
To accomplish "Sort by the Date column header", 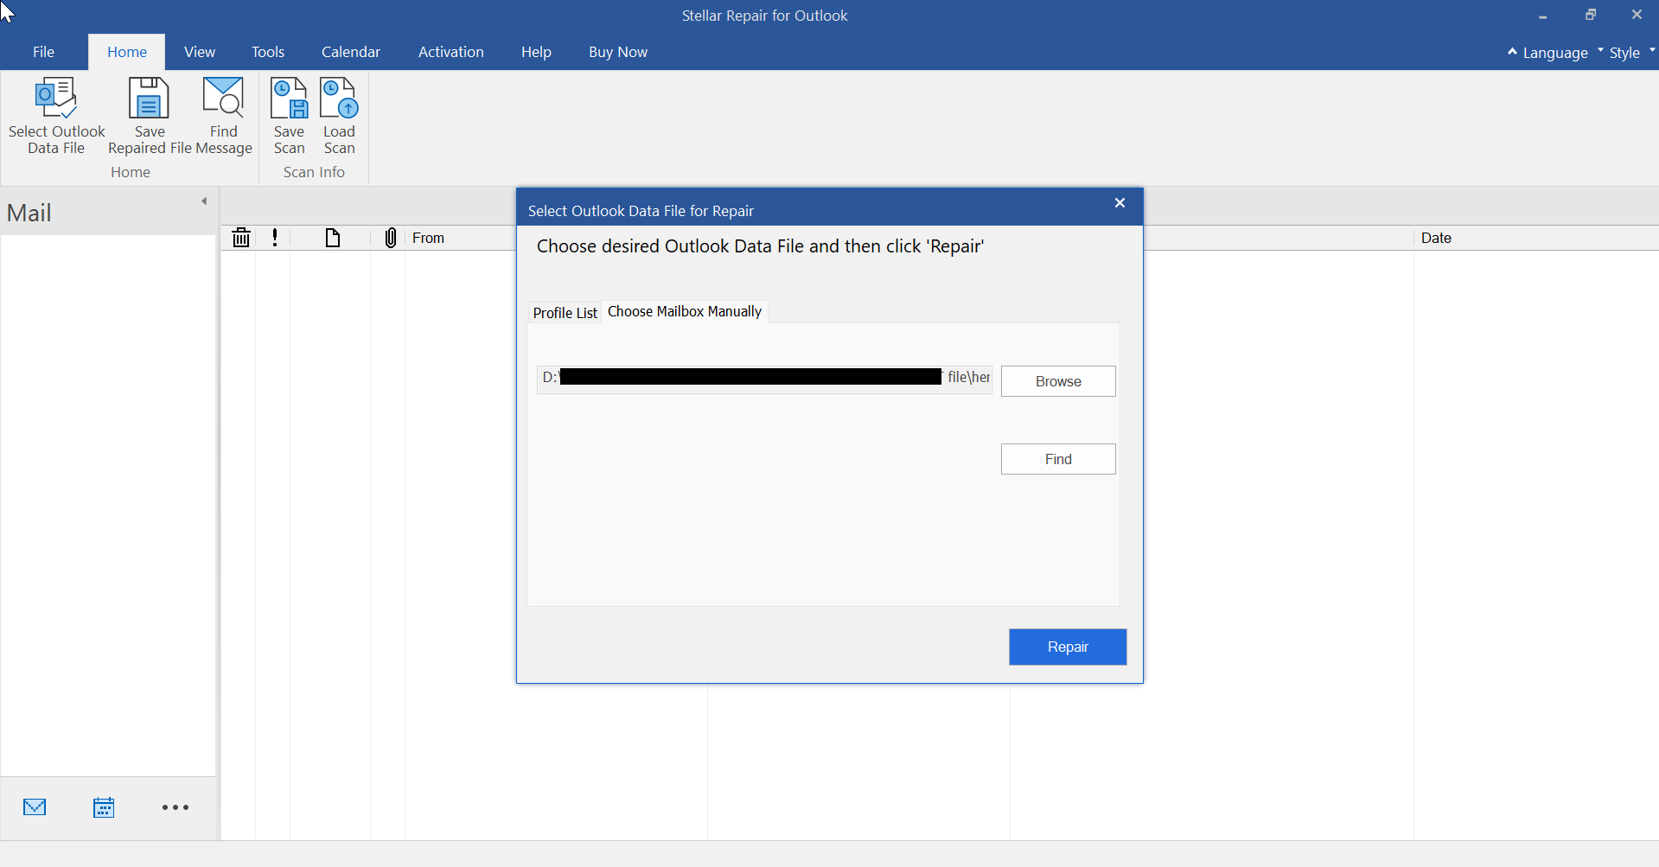I will click(x=1436, y=238).
